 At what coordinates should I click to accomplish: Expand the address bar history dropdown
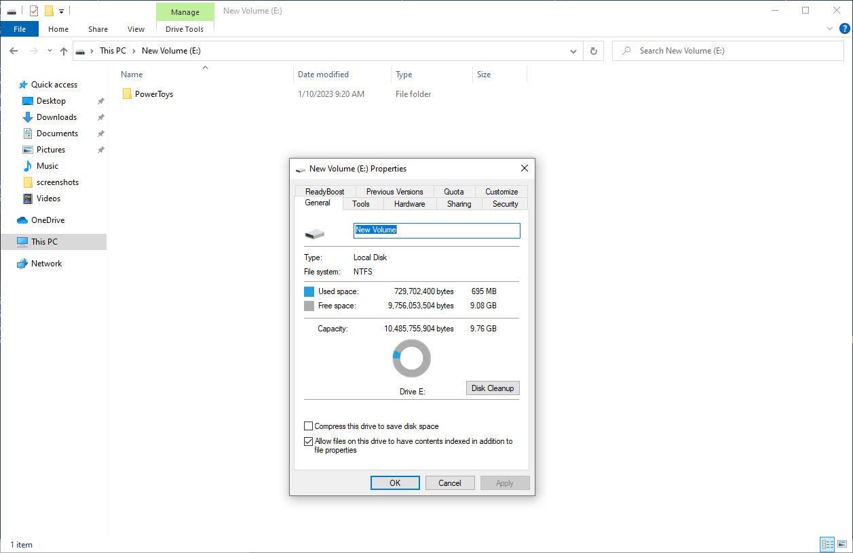pyautogui.click(x=573, y=51)
